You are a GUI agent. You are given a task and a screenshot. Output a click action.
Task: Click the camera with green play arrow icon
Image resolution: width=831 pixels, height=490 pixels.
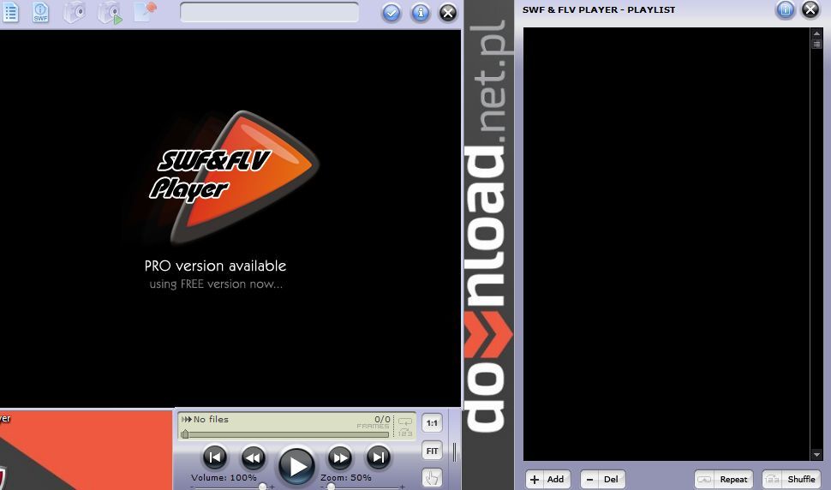tap(111, 13)
